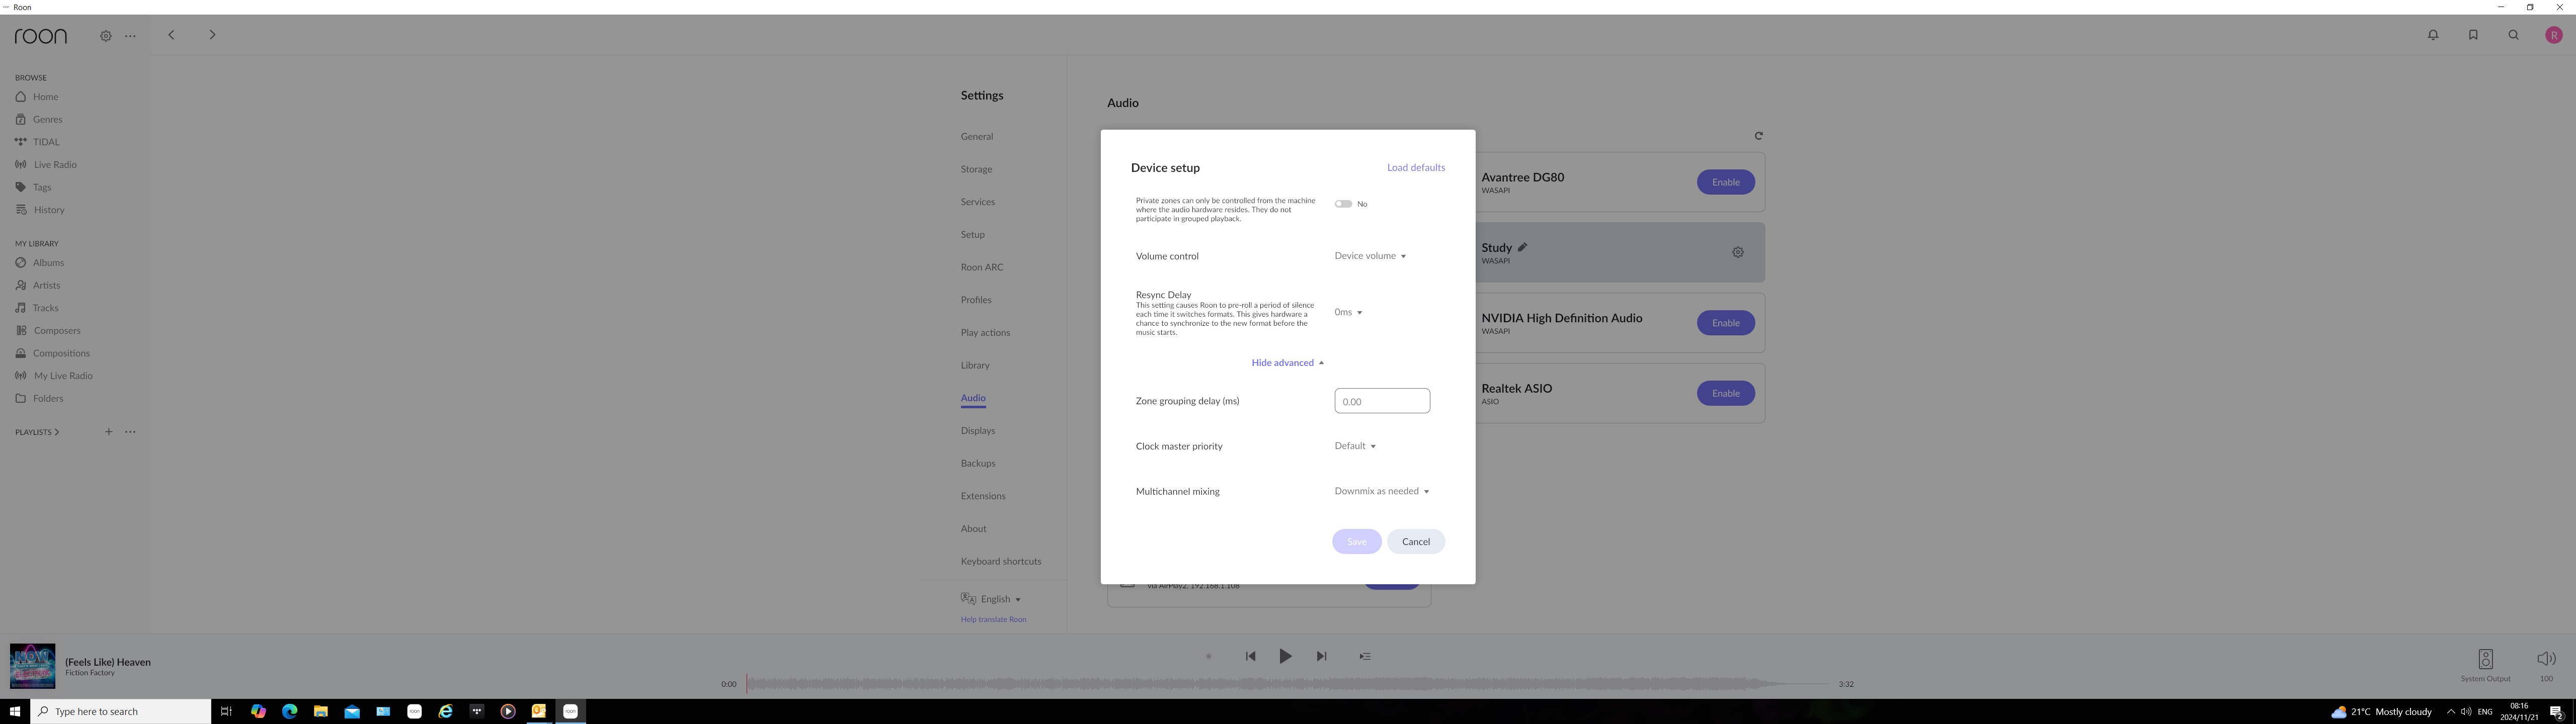
Task: Open the Resync Delay dropdown
Action: pos(1348,312)
